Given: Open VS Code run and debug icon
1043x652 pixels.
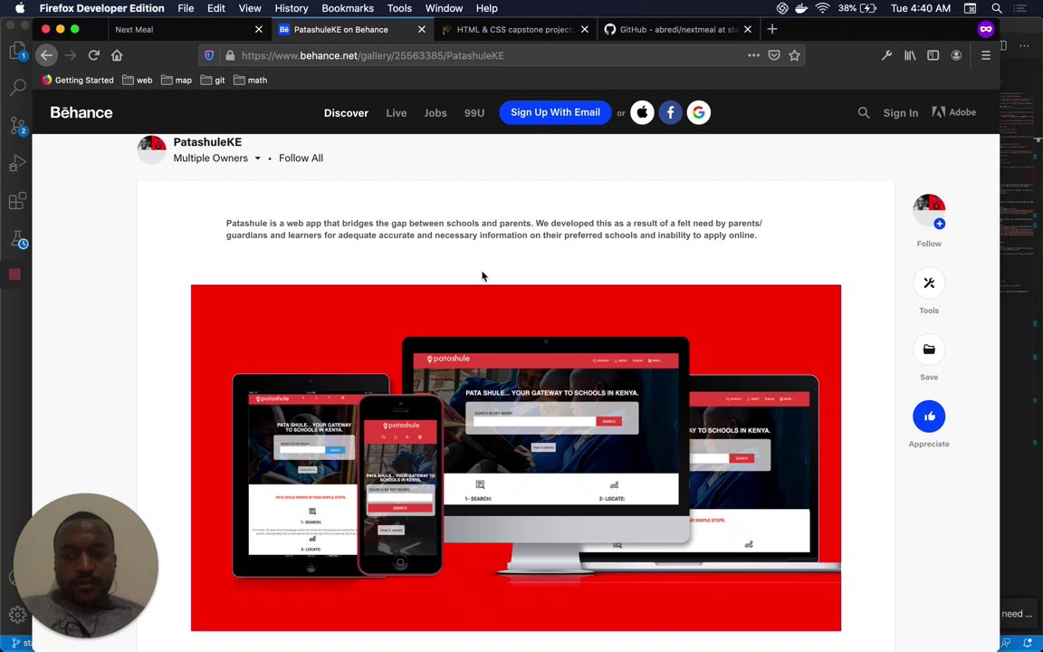Looking at the screenshot, I should pos(17,163).
